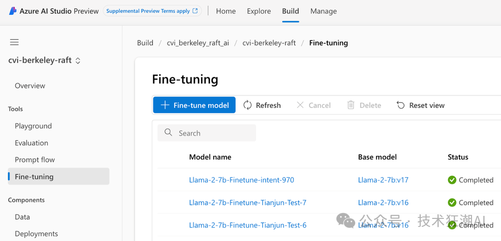Go to the Home tab
Viewport: 501px width, 241px height.
point(226,11)
